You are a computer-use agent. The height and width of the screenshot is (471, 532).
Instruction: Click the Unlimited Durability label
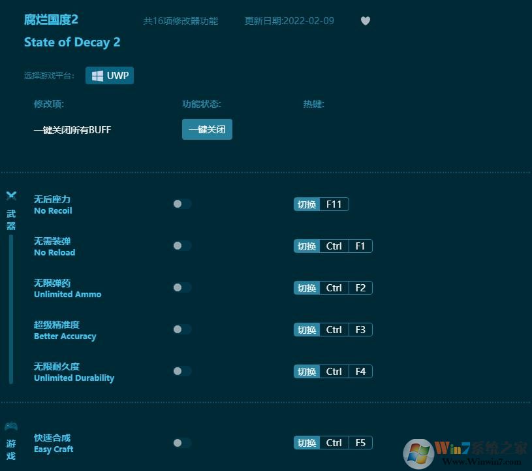[x=74, y=378]
